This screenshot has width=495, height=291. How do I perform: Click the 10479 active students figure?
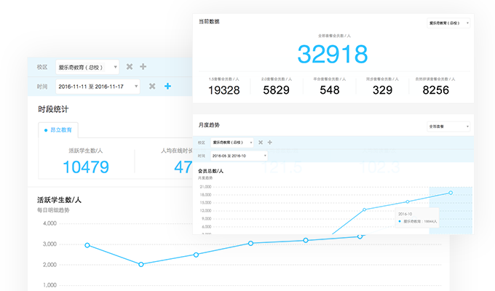[x=86, y=167]
